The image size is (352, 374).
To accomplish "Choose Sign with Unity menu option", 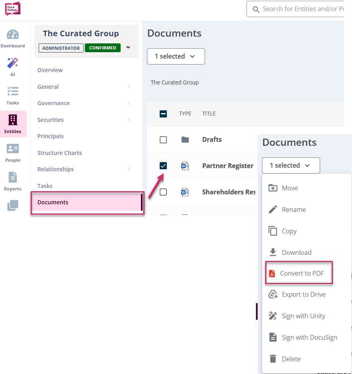I will 307,316.
